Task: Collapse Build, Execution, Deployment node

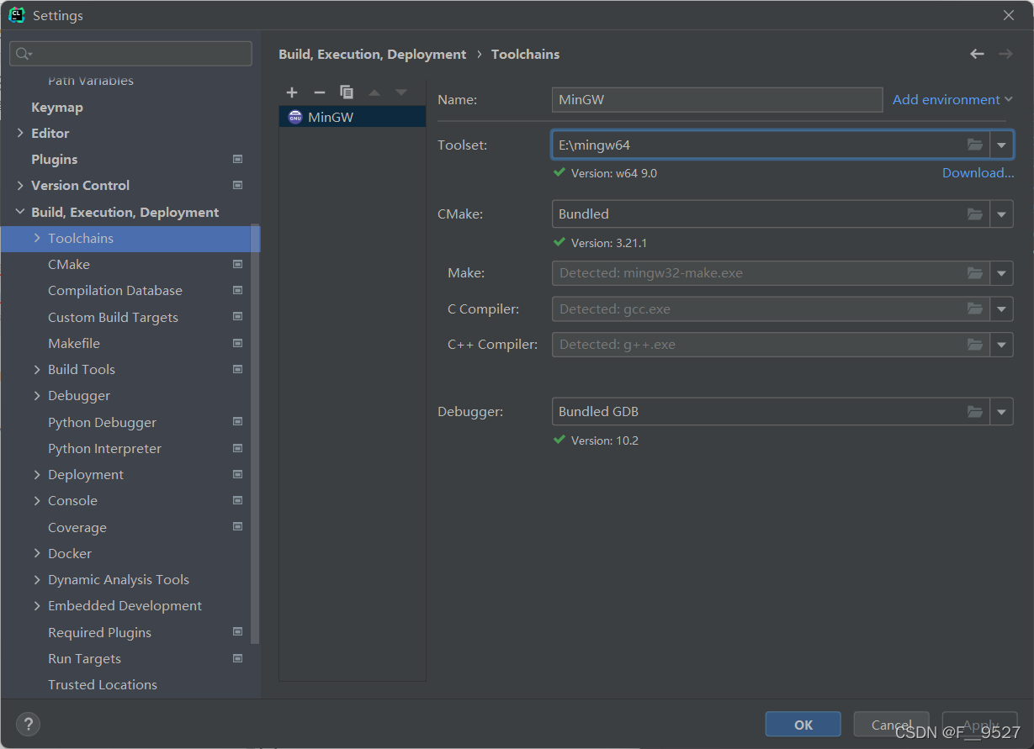Action: pyautogui.click(x=20, y=212)
